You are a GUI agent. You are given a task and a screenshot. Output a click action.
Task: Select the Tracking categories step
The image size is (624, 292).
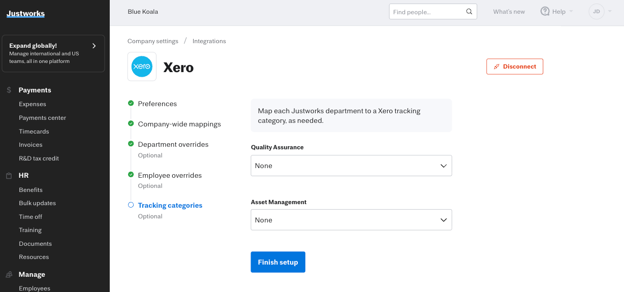[170, 205]
